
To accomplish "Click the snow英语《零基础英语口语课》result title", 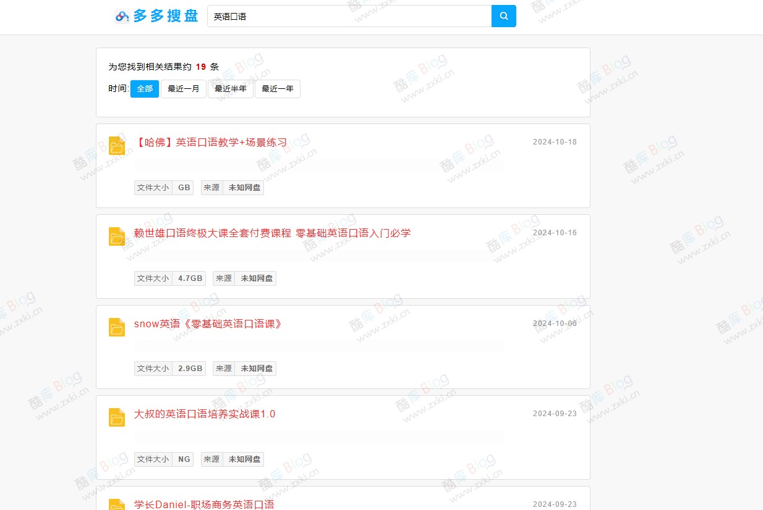I will tap(208, 324).
